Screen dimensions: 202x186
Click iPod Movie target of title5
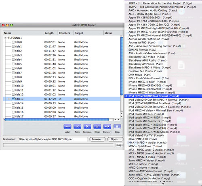click(81, 64)
